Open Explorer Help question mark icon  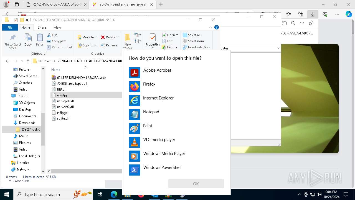(217, 27)
